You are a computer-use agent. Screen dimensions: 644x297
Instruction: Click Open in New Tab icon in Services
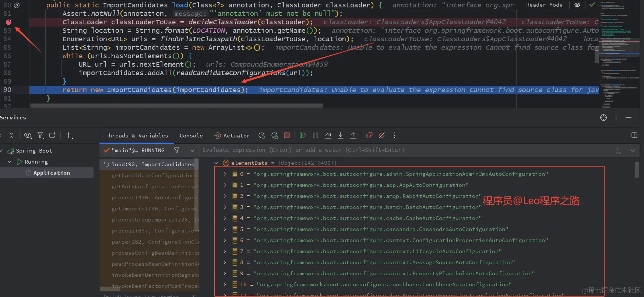53,135
